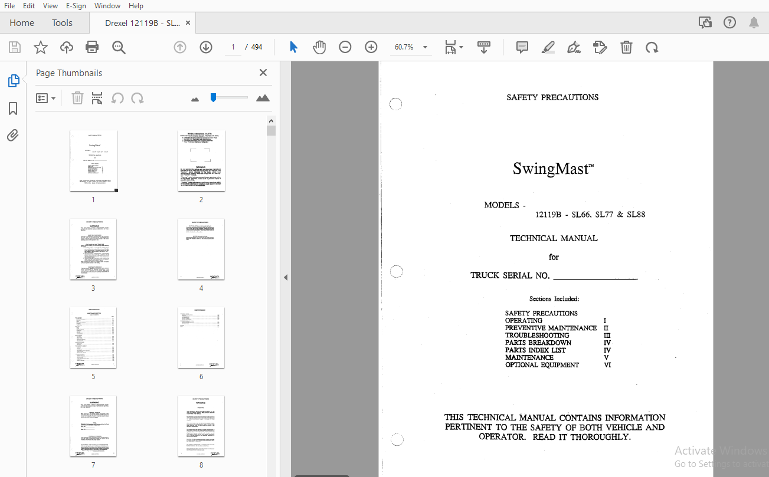
Task: Select the page 1 thumbnail
Action: (93, 161)
